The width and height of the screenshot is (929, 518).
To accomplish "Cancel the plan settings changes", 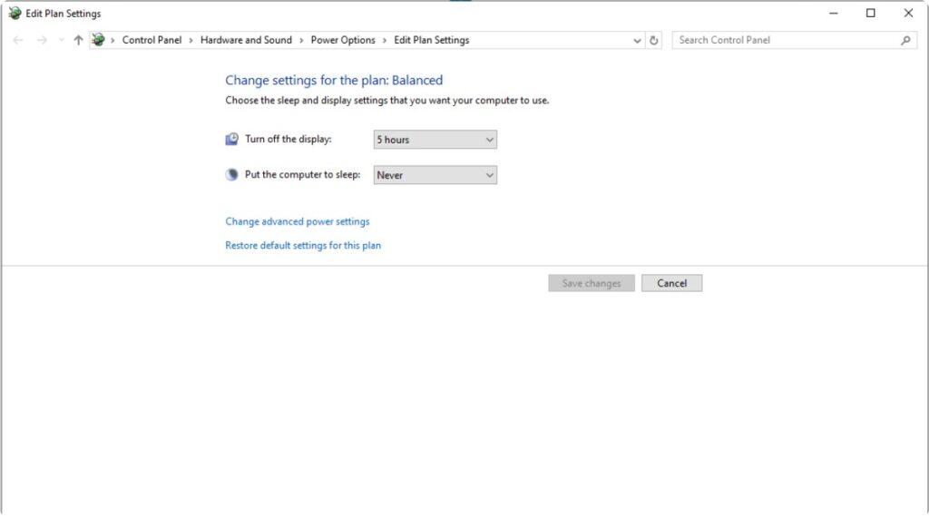I will [672, 283].
